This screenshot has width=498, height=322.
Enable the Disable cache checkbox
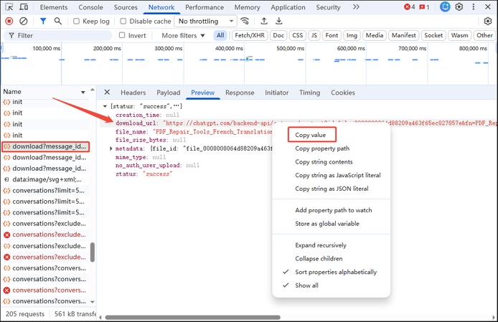123,22
